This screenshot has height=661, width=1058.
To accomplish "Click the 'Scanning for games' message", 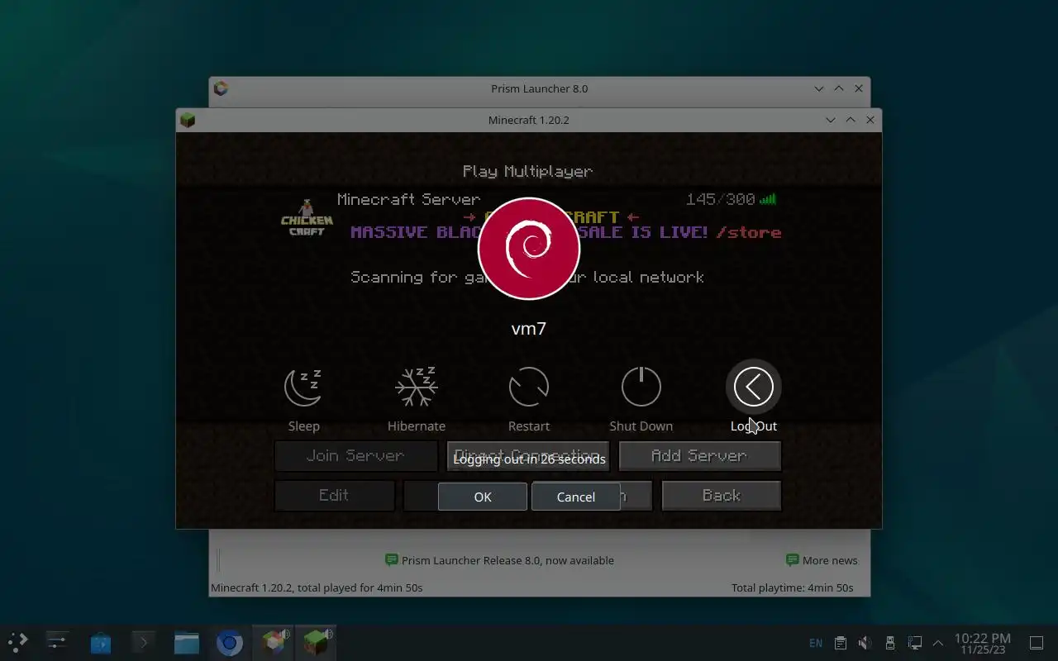I will [527, 277].
